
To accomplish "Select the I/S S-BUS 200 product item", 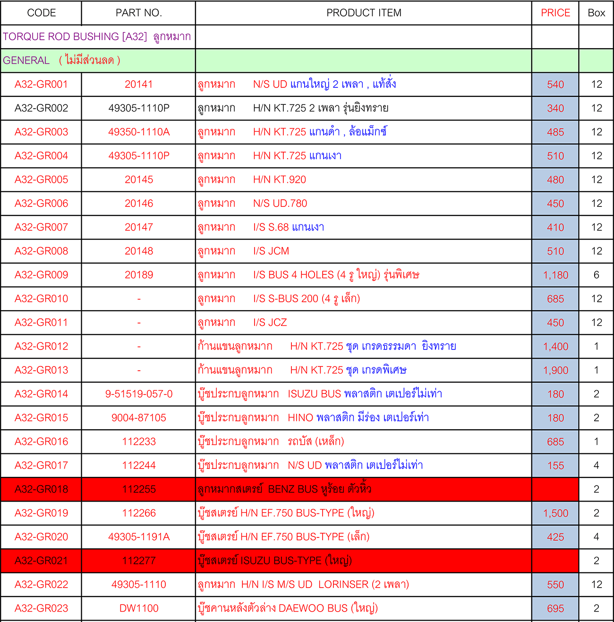I will point(364,299).
